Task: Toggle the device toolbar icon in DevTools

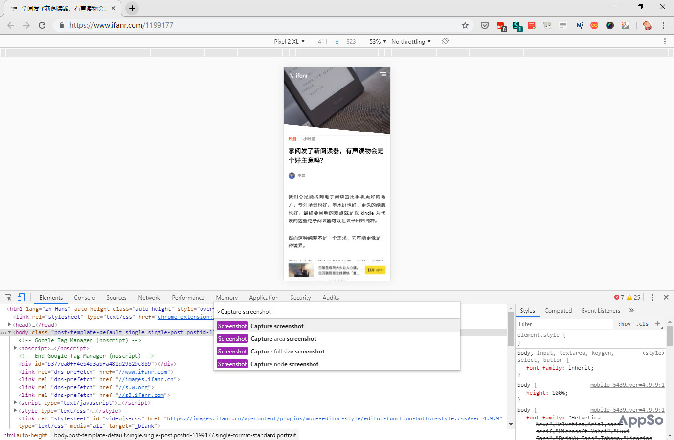Action: (21, 297)
